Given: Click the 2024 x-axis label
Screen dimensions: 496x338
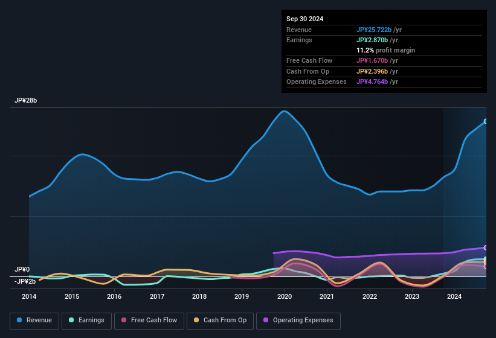Looking at the screenshot, I should 454,296.
